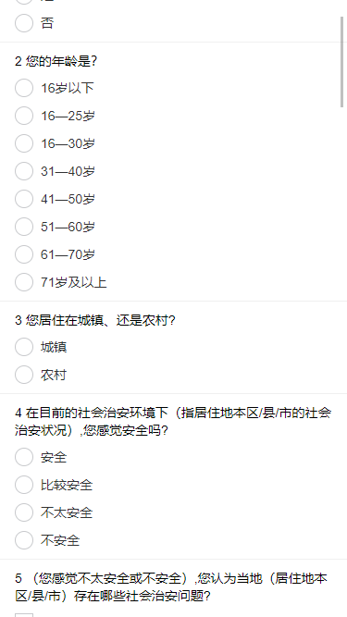347x617 pixels.
Task: Click question 3 title about 城镇 or 农村
Action: coord(95,320)
